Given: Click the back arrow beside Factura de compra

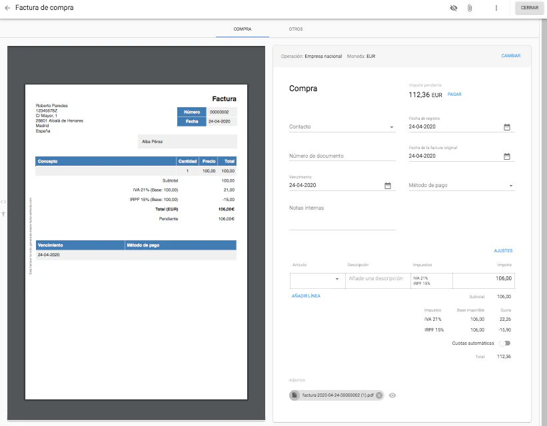Looking at the screenshot, I should tap(7, 8).
